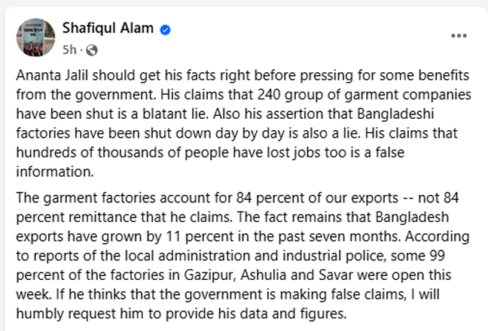The width and height of the screenshot is (488, 331).
Task: Click the word 'humbly' in last line
Action: pyautogui.click(x=39, y=314)
